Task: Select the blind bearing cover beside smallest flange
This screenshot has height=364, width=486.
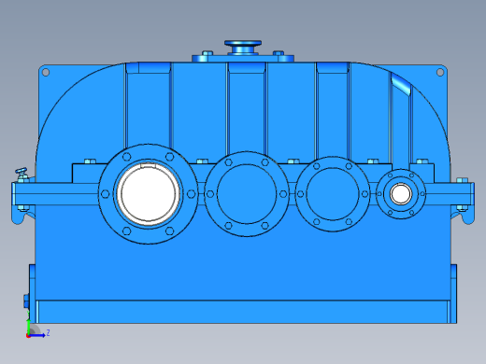Action: coord(333,194)
